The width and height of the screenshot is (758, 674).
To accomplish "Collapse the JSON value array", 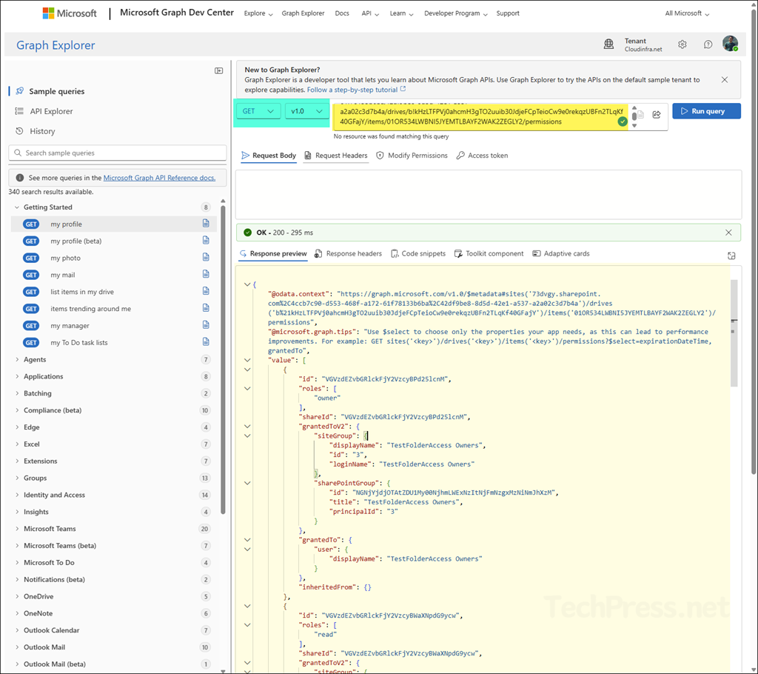I will (x=247, y=360).
